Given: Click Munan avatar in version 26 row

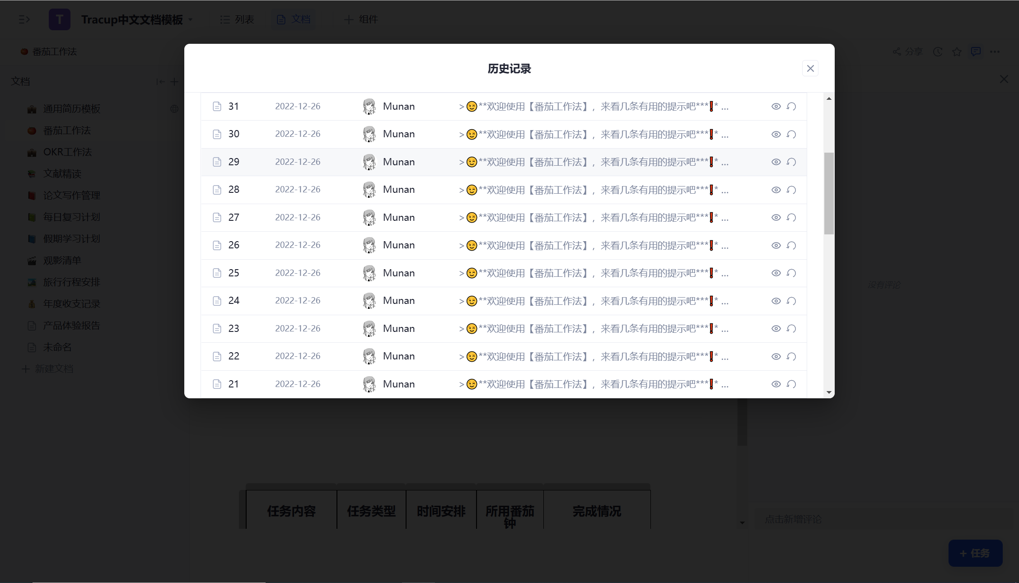Looking at the screenshot, I should coord(369,245).
